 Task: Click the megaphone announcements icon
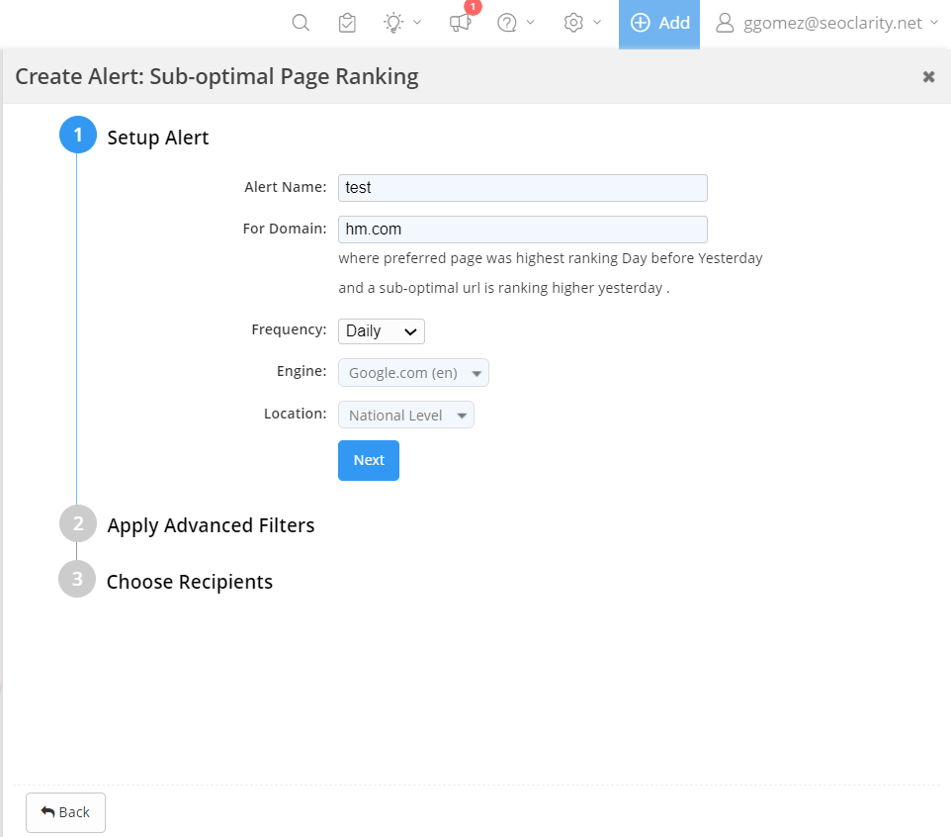tap(460, 23)
